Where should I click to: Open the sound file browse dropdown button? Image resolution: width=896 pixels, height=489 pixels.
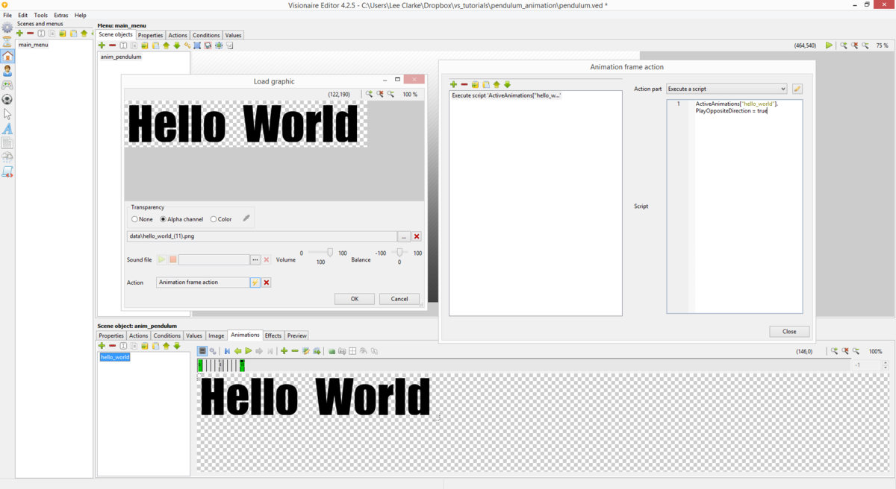[x=254, y=259]
